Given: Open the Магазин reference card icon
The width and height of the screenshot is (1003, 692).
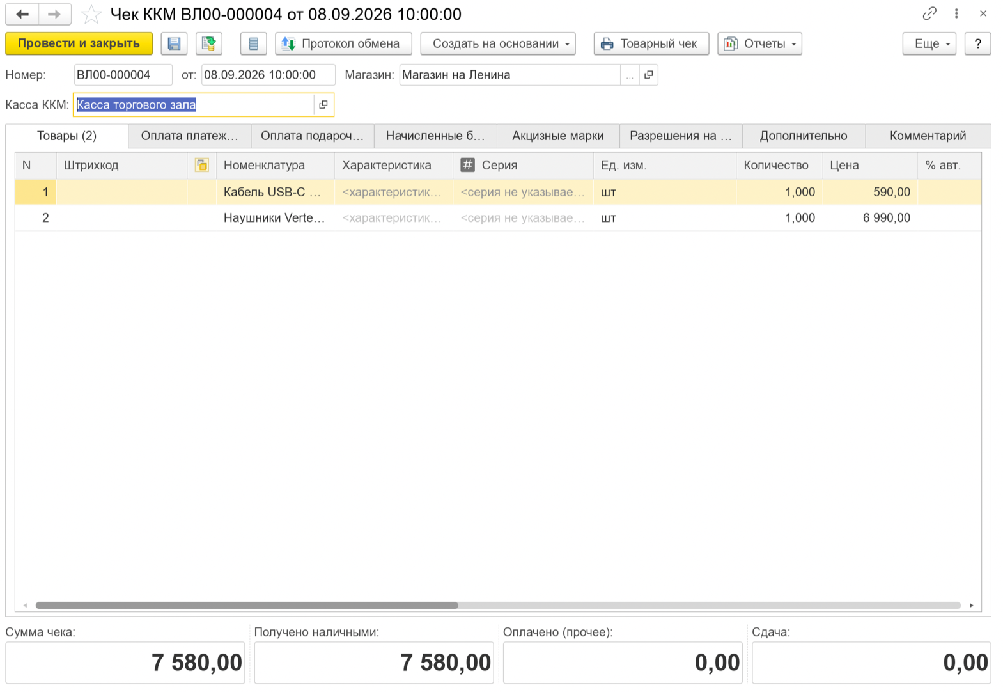Looking at the screenshot, I should pos(649,75).
